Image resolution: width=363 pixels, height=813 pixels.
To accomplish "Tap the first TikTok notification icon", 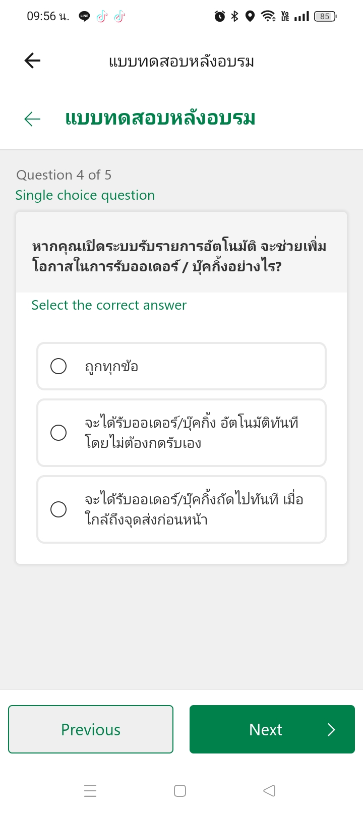I will point(102,17).
